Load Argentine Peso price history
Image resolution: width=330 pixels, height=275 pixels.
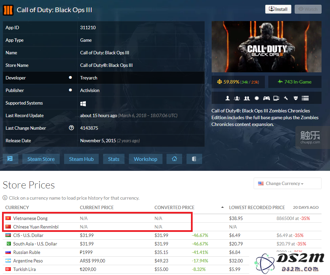pyautogui.click(x=28, y=261)
